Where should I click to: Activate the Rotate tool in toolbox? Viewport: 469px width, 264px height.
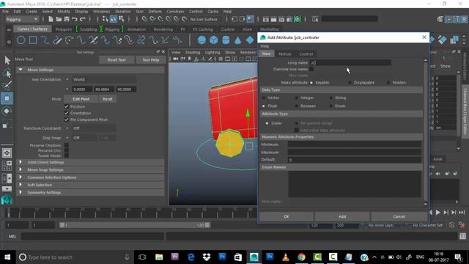point(7,111)
